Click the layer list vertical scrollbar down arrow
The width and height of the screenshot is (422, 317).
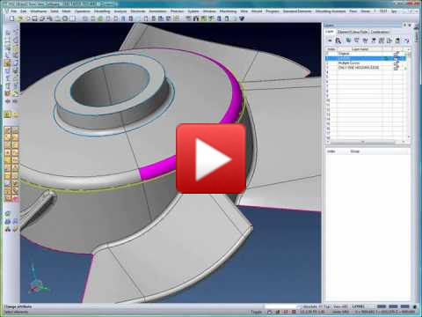coord(409,137)
